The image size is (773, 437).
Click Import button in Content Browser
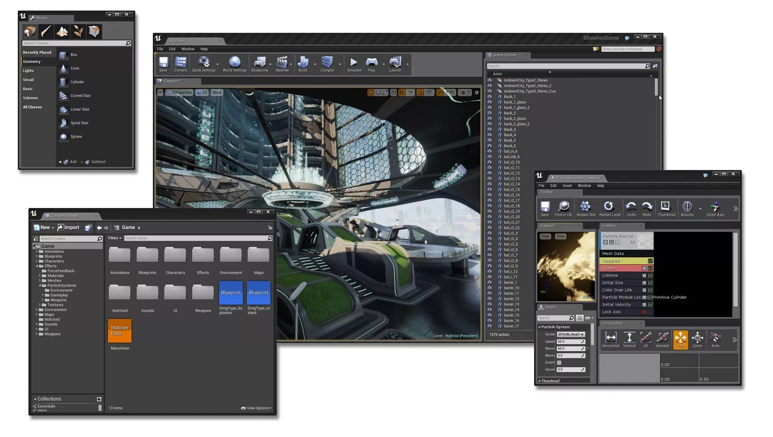point(68,228)
